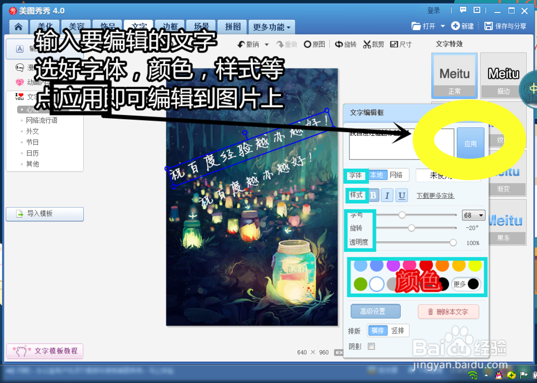This screenshot has height=383, width=537.
Task: Switch to the 场景 tab
Action: pyautogui.click(x=201, y=27)
